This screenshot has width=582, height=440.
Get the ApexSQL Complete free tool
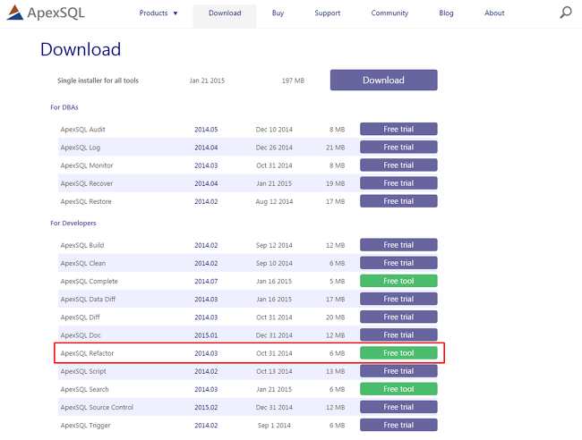398,281
